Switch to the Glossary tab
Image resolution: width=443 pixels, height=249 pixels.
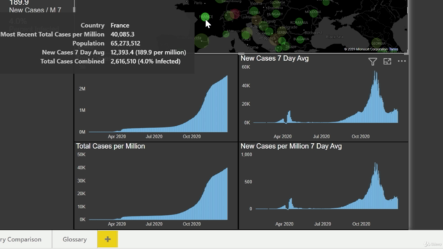pyautogui.click(x=75, y=239)
